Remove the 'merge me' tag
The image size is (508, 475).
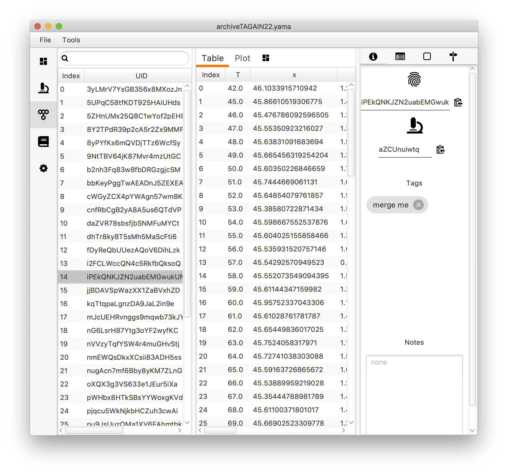418,205
